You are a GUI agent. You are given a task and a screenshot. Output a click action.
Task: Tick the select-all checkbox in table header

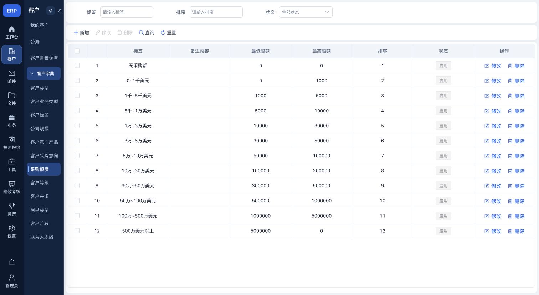click(x=77, y=51)
